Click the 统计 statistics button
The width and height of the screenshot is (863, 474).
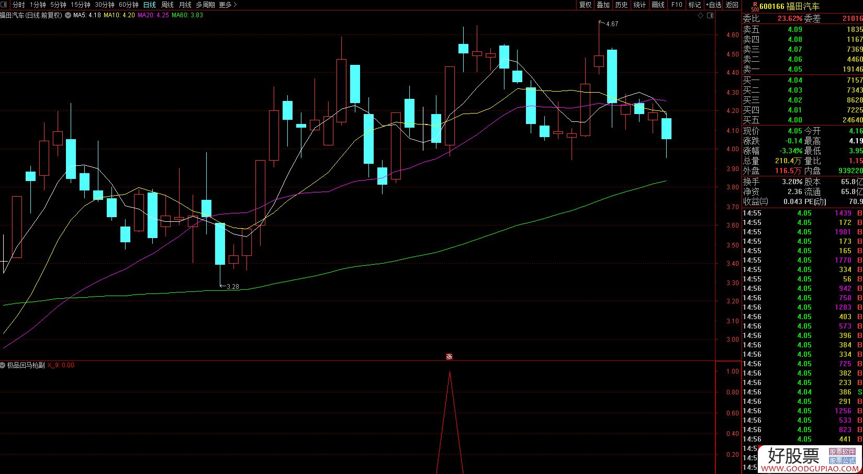[x=640, y=5]
